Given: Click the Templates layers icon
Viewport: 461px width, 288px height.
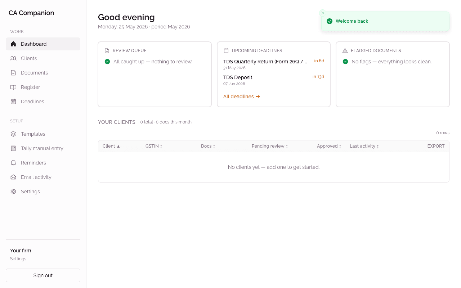Looking at the screenshot, I should (13, 134).
